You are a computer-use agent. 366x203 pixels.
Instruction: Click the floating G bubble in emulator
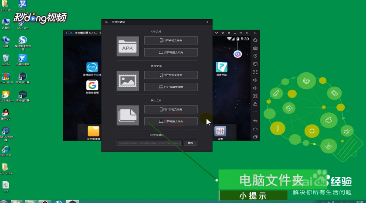[237, 54]
